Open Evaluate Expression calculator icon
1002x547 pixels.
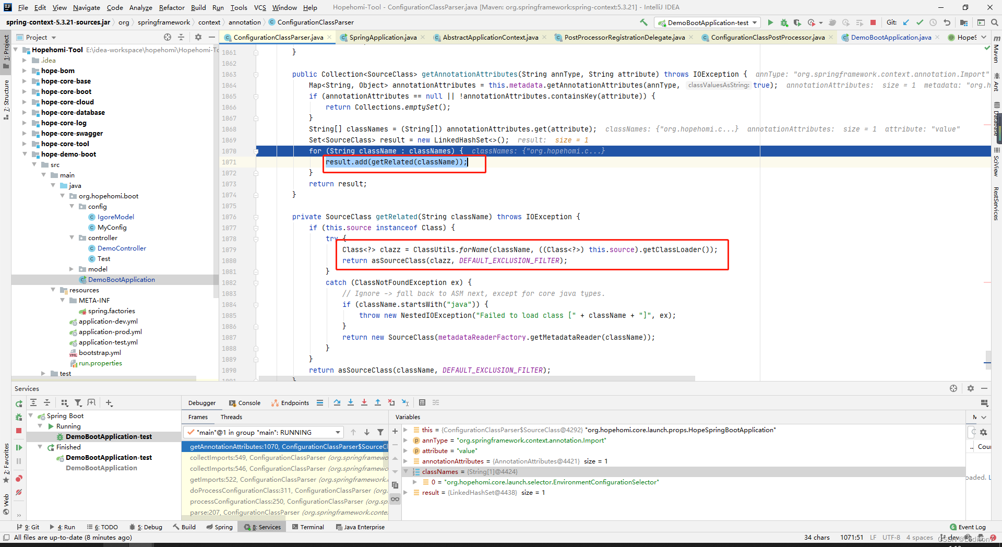422,402
